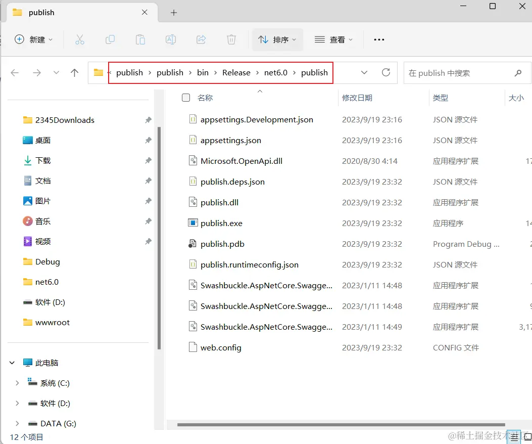Click the 在 publish 中搜索 search field
This screenshot has width=532, height=444.
467,73
